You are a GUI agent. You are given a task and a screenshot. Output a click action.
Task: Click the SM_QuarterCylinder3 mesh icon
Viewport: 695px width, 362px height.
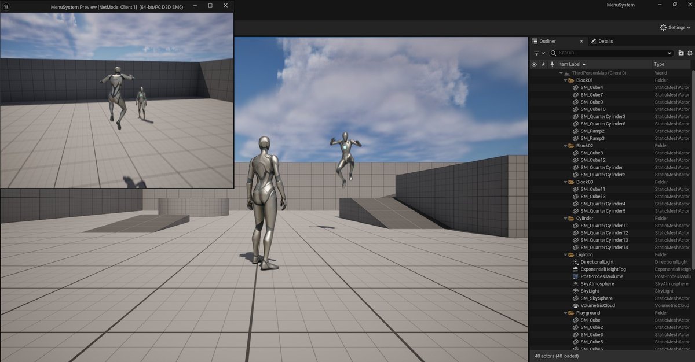575,117
